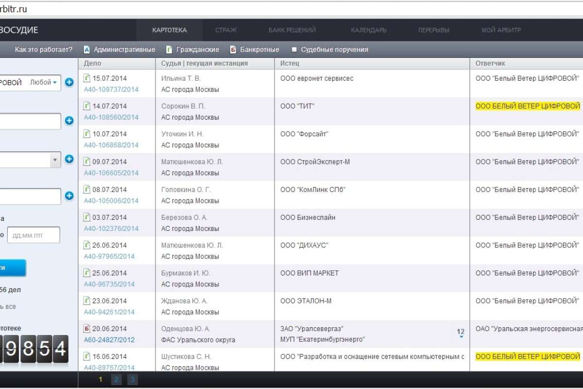The width and height of the screenshot is (583, 389).
Task: Switch to the СТРАЖ tab
Action: click(226, 30)
